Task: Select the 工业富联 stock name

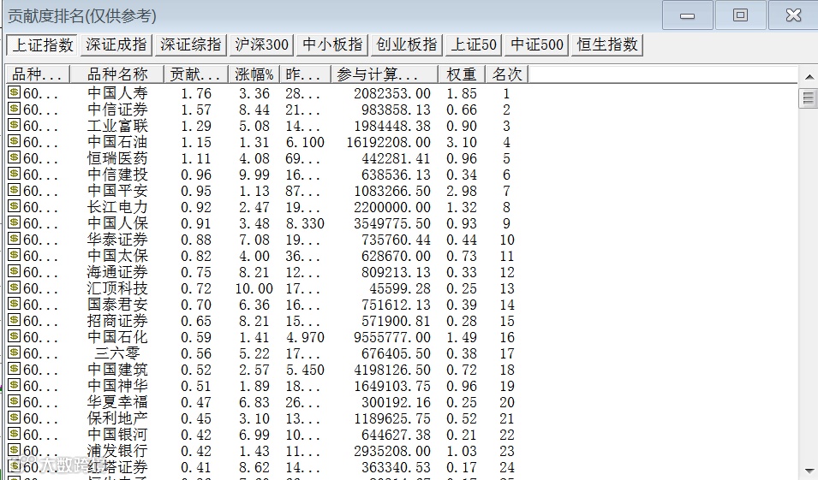Action: pos(117,126)
